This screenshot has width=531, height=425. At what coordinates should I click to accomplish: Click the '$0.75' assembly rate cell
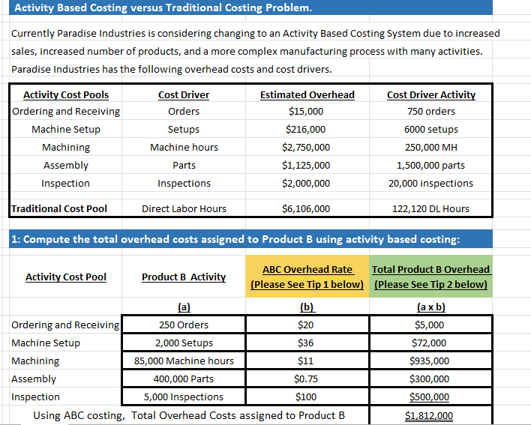coord(307,379)
